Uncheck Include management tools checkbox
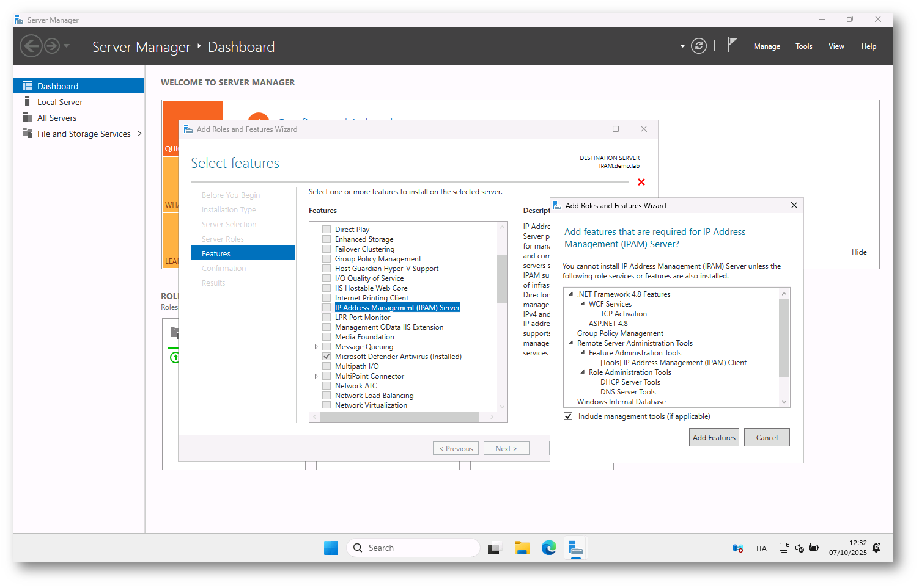The image size is (919, 588). click(568, 416)
